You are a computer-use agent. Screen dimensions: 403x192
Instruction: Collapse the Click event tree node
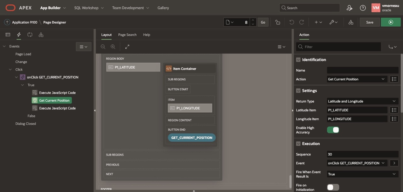[x=10, y=70]
